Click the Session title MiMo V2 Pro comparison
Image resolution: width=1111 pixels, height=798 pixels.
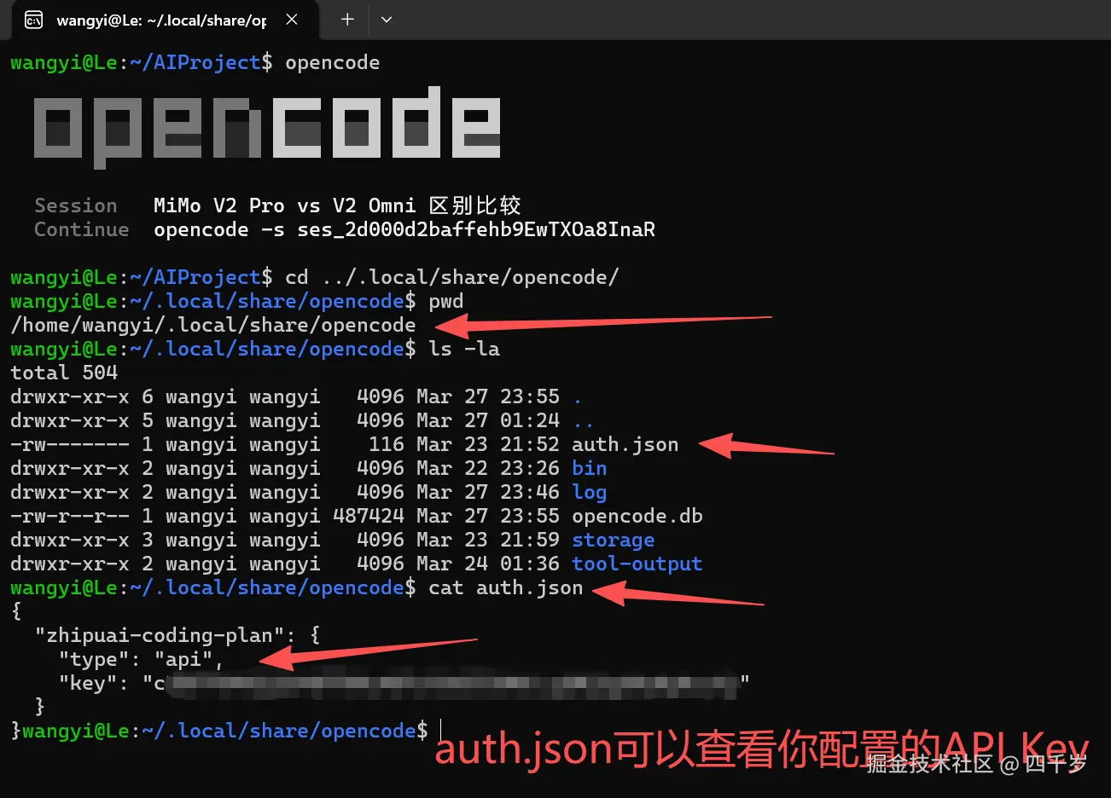(336, 205)
